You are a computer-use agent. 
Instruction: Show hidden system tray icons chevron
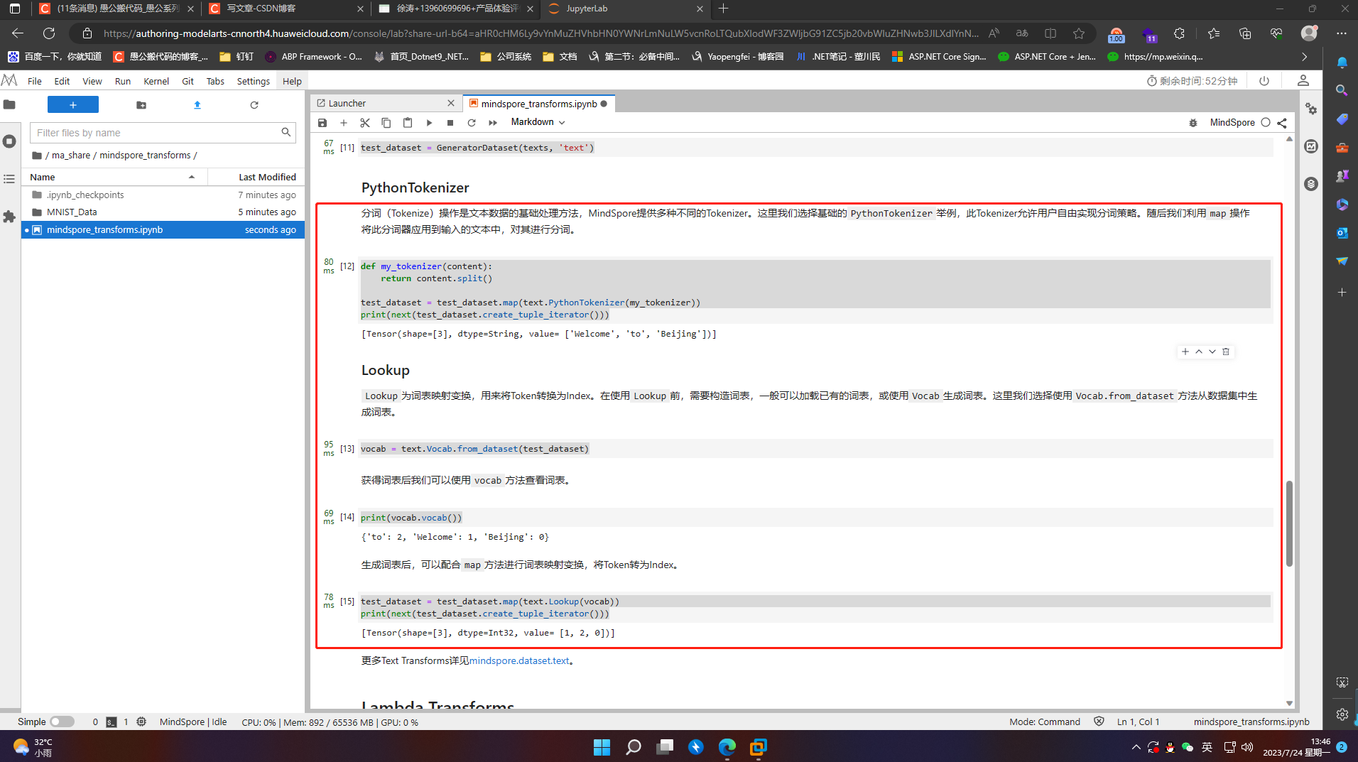[x=1136, y=747]
